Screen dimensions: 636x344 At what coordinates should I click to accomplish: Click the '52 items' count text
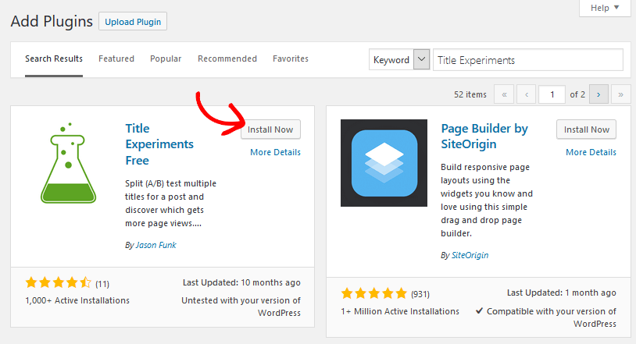[x=470, y=94]
